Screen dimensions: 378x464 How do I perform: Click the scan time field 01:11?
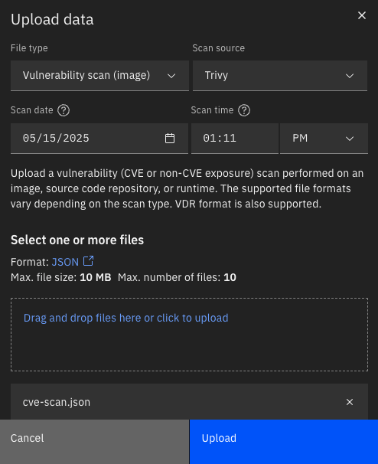pos(235,139)
